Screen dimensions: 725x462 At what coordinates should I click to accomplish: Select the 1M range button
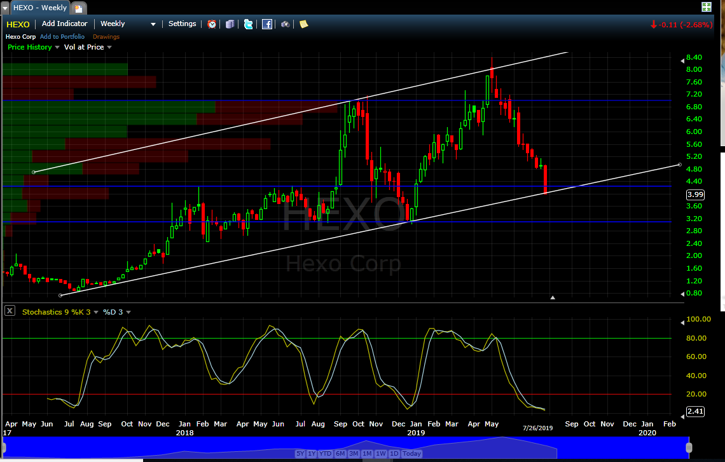[367, 454]
